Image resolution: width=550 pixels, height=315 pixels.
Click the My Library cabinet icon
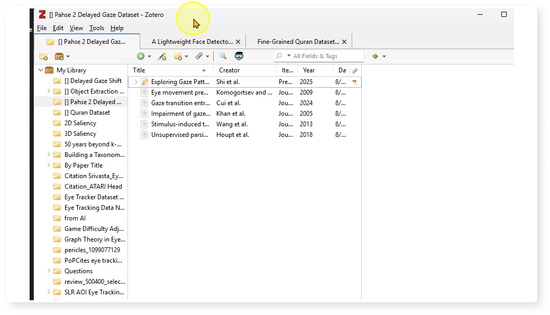(50, 70)
